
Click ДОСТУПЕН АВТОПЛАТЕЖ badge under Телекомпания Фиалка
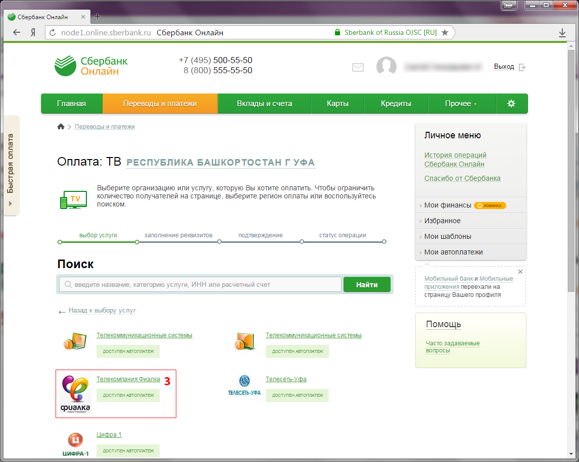click(x=128, y=395)
